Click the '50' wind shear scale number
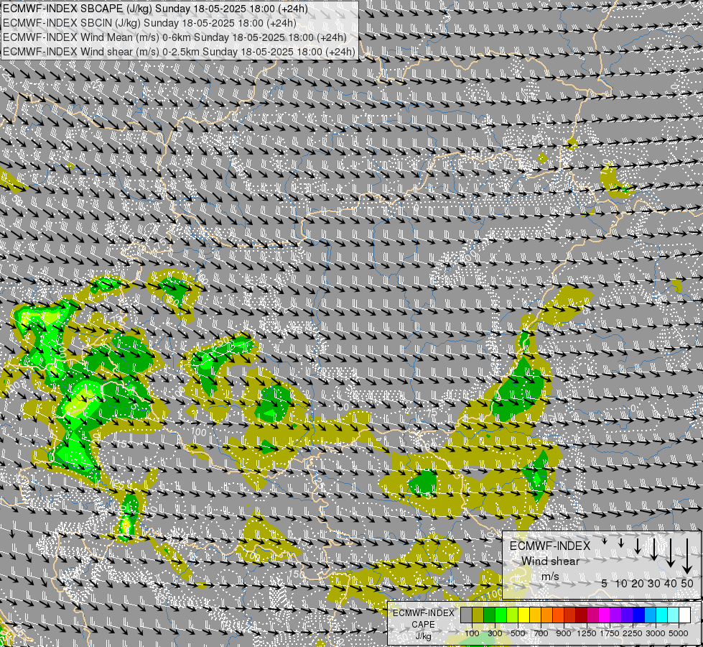703x647 pixels. 687,583
